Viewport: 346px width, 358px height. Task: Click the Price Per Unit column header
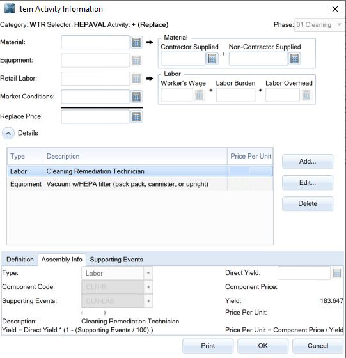pos(250,157)
